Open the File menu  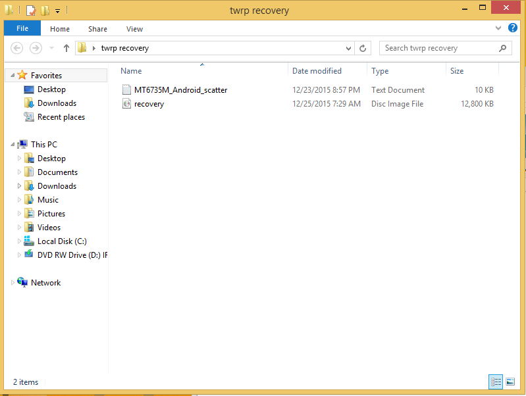click(22, 28)
